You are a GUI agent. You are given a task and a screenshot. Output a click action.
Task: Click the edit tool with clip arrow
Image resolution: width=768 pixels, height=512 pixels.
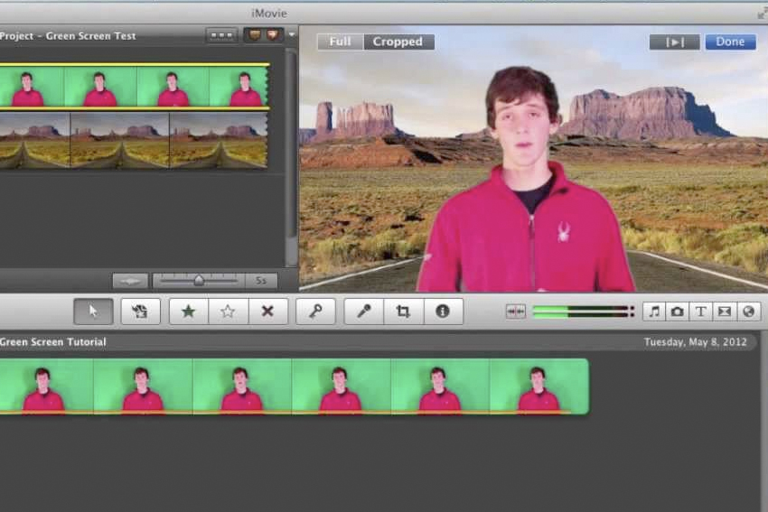click(x=140, y=312)
